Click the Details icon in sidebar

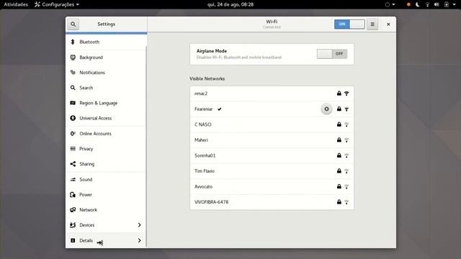click(73, 240)
